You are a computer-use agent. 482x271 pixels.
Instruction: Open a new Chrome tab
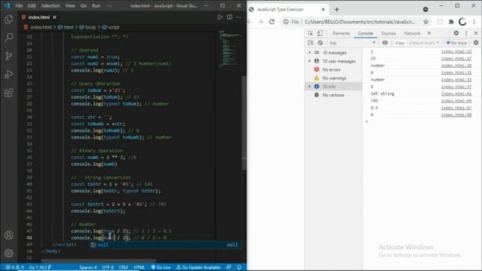(337, 10)
